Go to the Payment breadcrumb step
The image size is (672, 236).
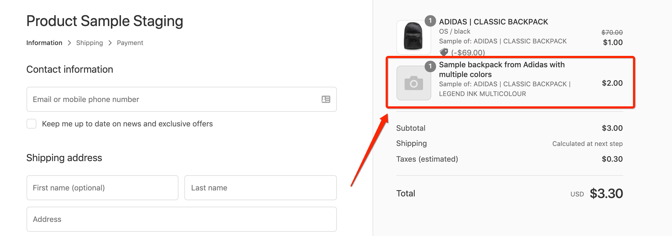click(130, 43)
